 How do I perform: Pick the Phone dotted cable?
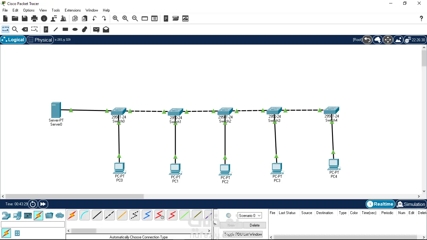135,215
